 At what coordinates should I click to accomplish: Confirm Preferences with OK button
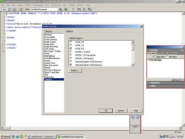click(106, 110)
